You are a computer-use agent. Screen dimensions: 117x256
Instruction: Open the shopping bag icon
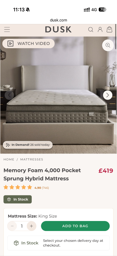(109, 29)
